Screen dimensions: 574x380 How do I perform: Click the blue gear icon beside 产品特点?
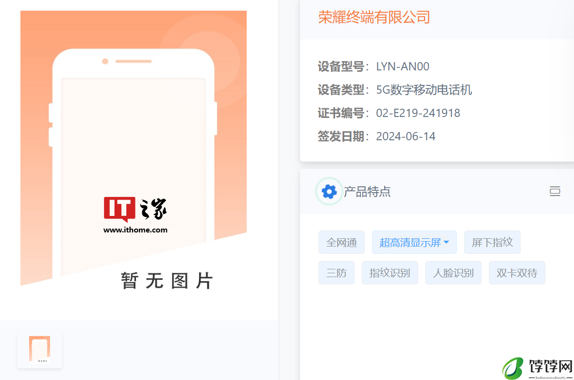pos(329,191)
